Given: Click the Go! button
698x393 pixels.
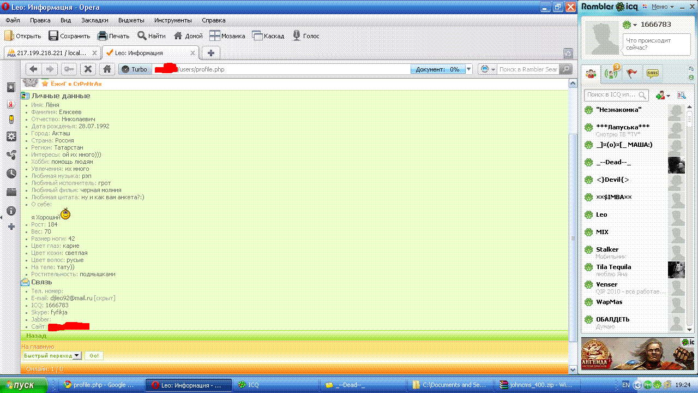Looking at the screenshot, I should pos(94,355).
